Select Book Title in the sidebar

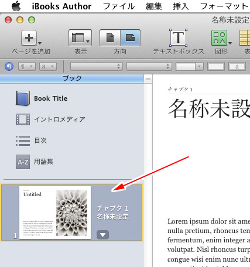coord(50,98)
